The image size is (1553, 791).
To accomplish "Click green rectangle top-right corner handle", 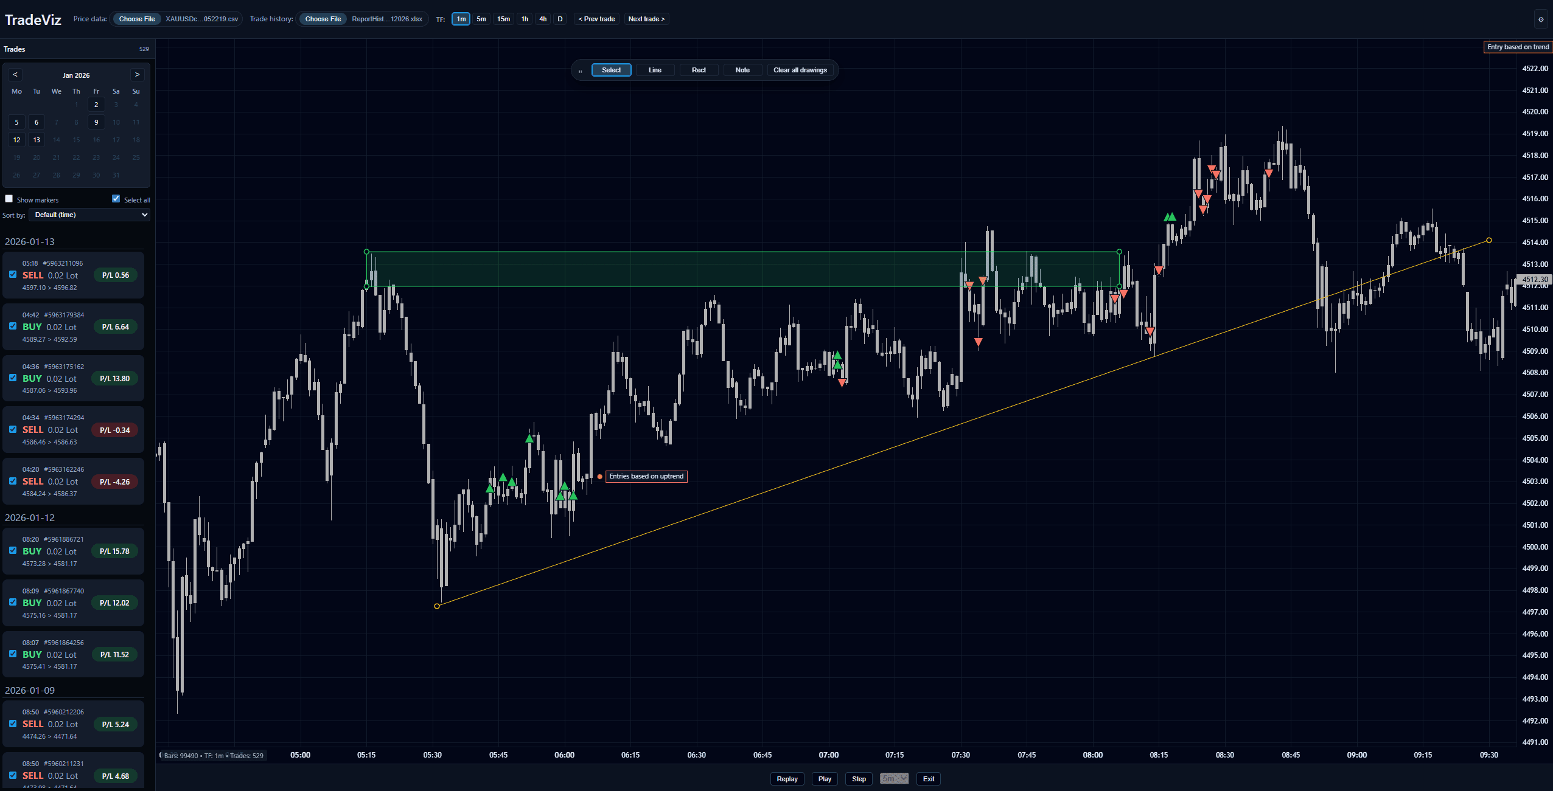I will click(1119, 252).
